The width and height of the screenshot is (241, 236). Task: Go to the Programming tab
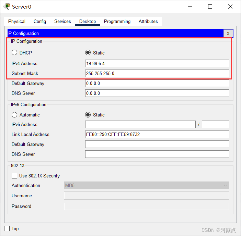(117, 21)
